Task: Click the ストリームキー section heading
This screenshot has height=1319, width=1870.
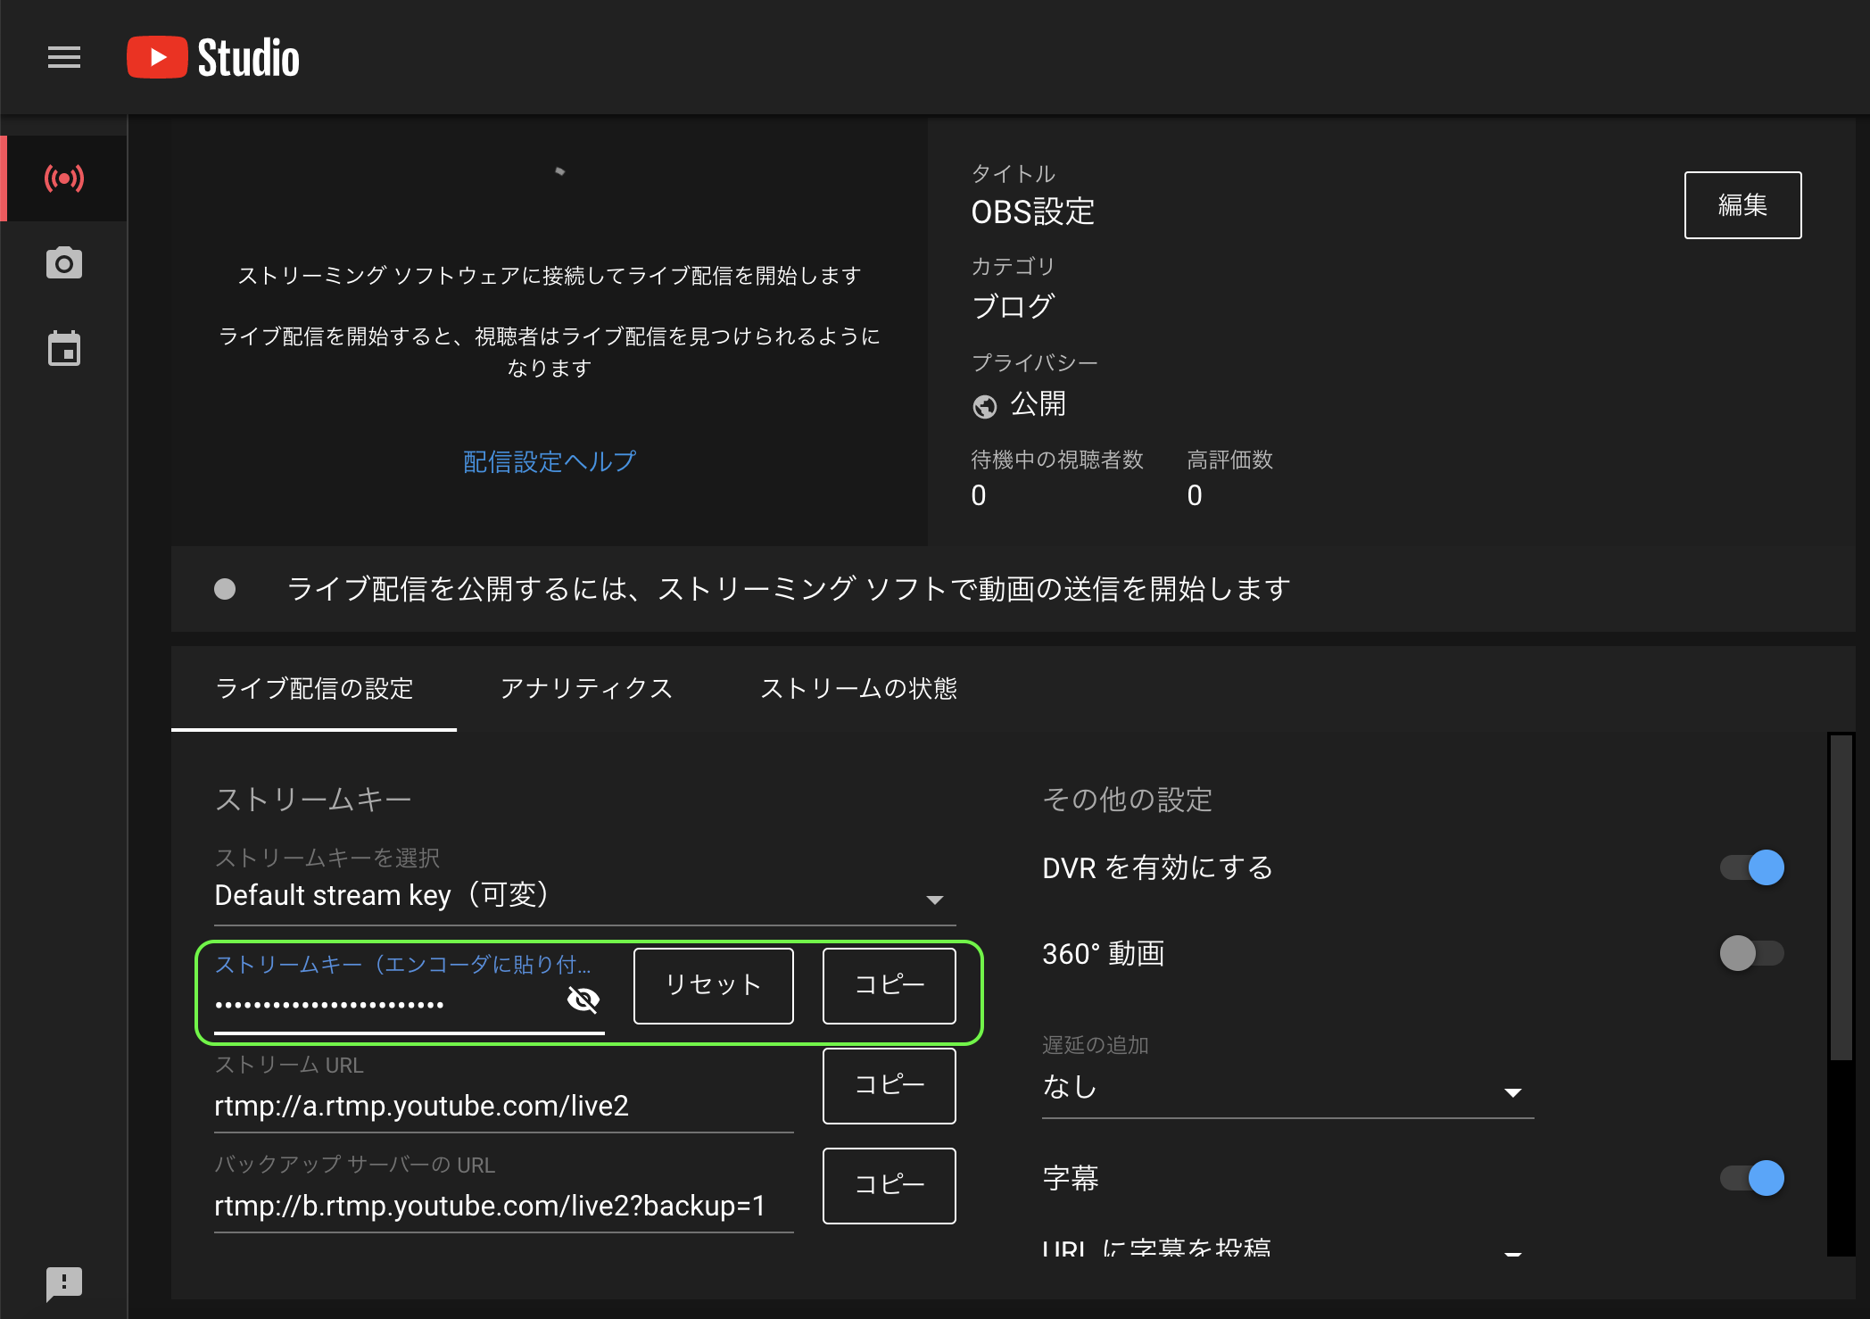Action: (313, 799)
